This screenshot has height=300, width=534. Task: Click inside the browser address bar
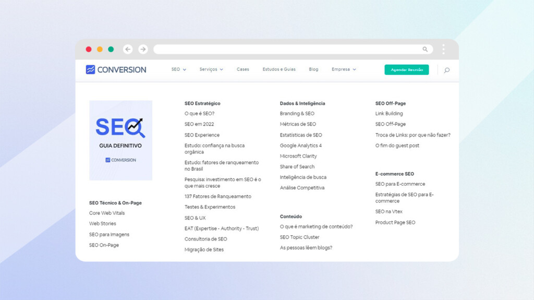[x=293, y=49]
